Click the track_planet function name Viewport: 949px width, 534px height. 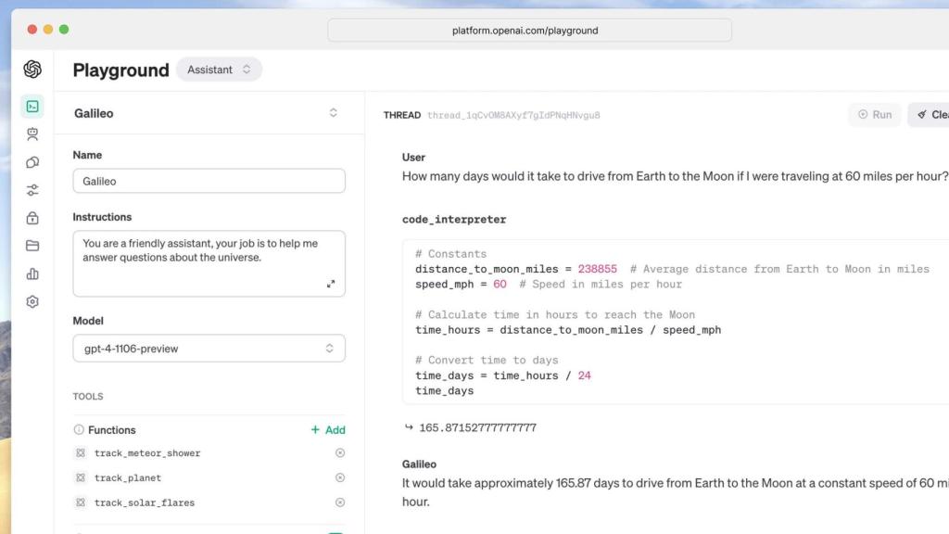[x=128, y=477]
